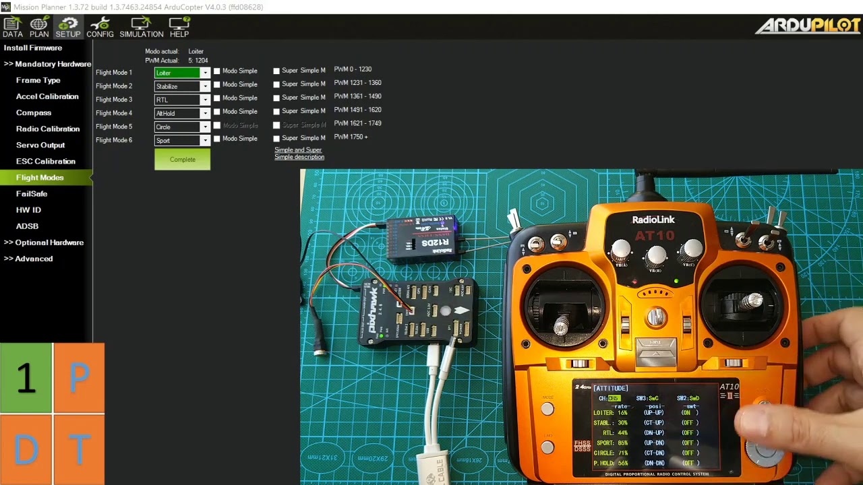Go to Servo Output page

[x=40, y=145]
